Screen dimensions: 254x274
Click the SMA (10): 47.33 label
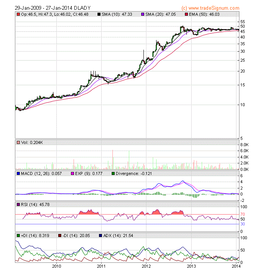pyautogui.click(x=117, y=14)
